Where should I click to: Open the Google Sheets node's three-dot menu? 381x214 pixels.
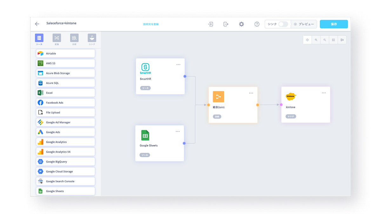click(178, 131)
